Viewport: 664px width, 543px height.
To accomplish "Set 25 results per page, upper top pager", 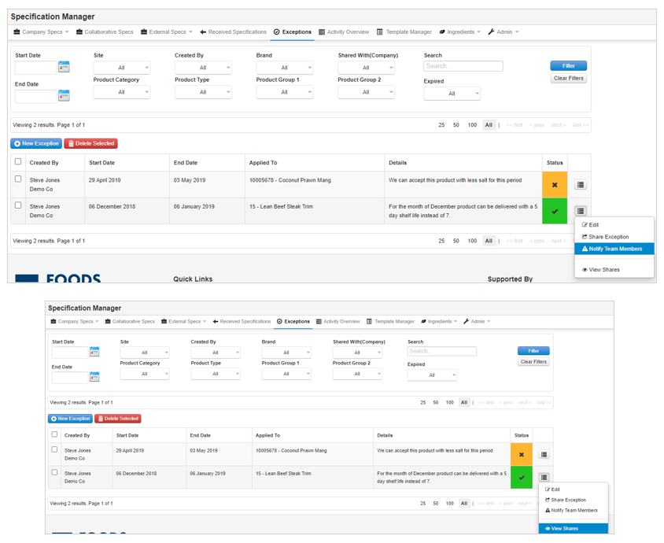I will tap(441, 125).
